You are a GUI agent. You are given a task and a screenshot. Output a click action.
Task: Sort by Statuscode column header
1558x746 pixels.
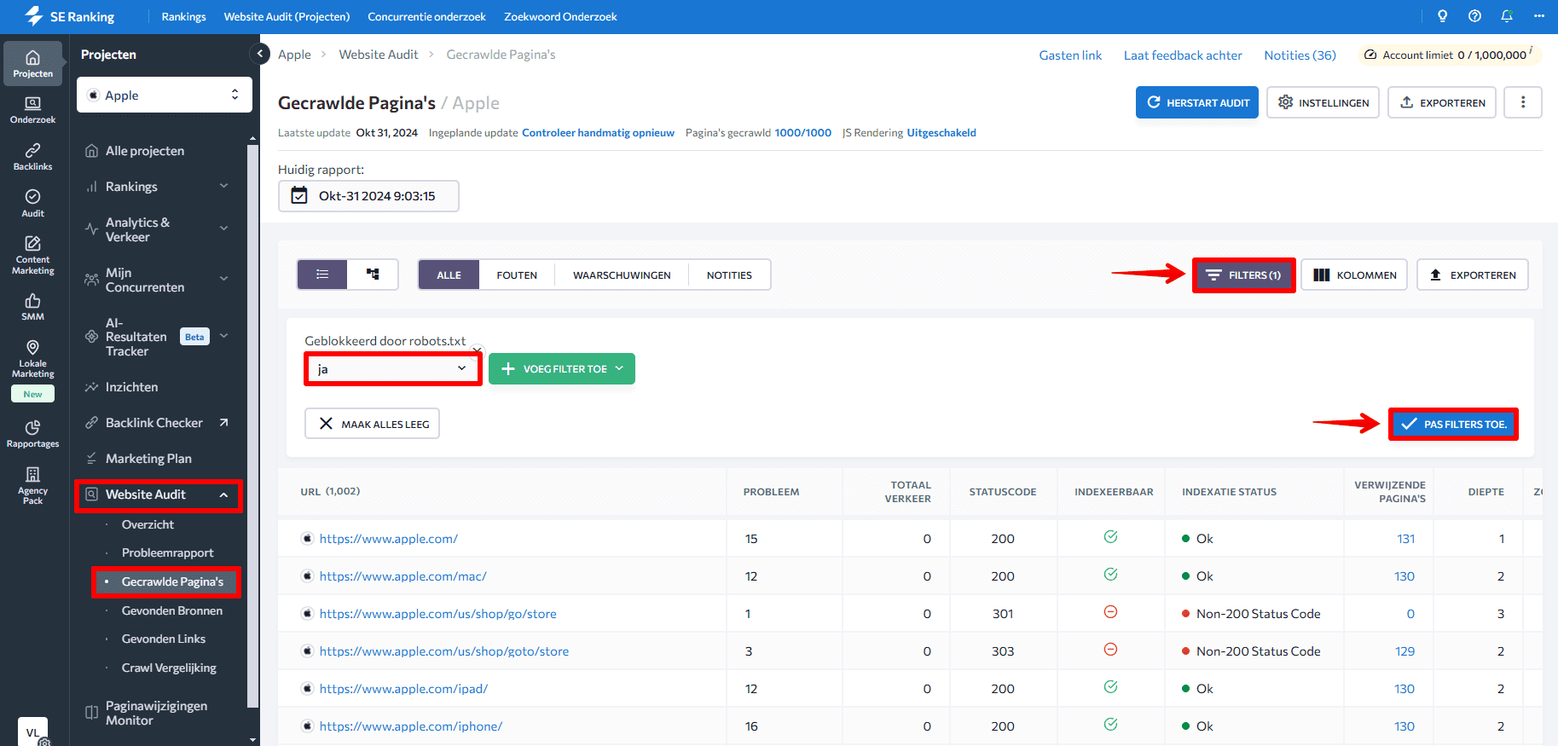(1002, 491)
